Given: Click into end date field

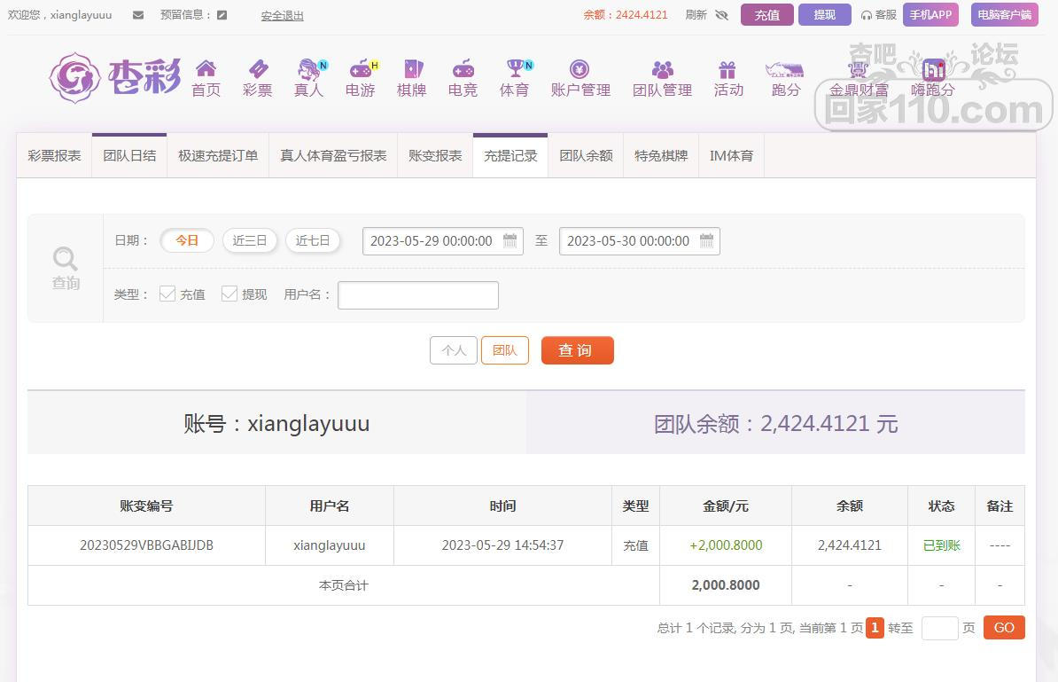Looking at the screenshot, I should (640, 241).
